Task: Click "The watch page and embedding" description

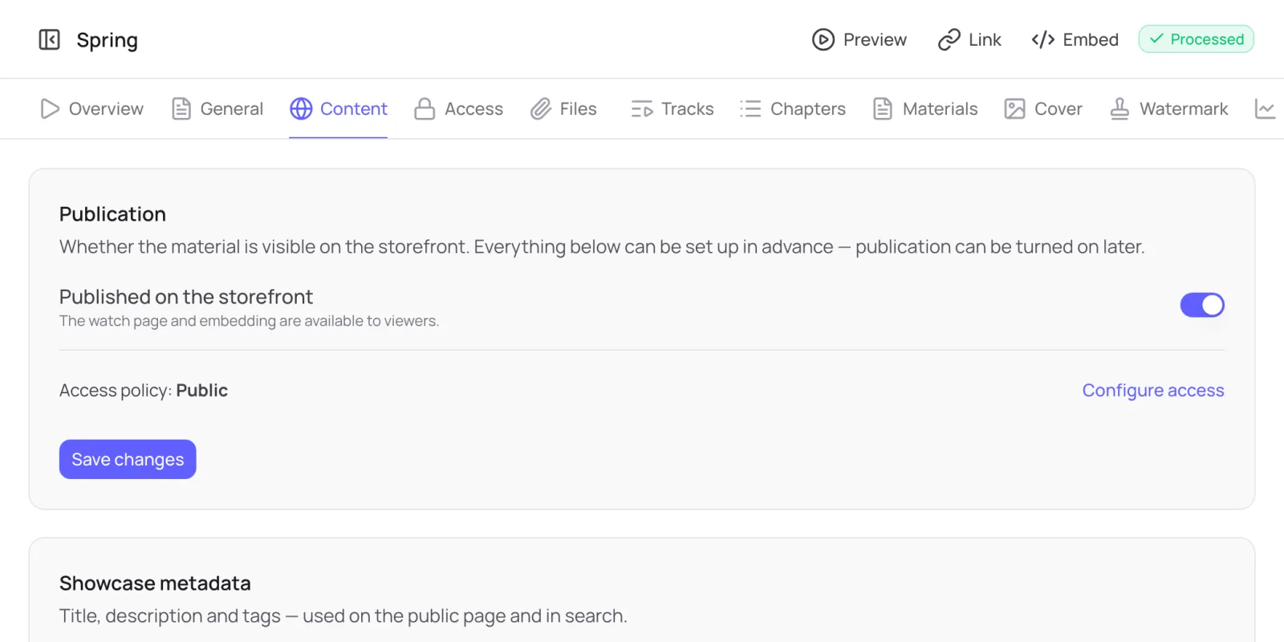Action: (249, 321)
